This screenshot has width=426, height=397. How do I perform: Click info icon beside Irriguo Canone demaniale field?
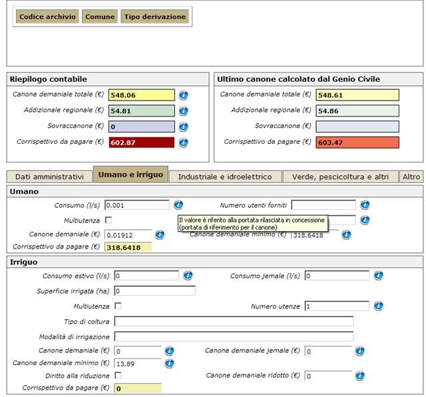coord(169,351)
